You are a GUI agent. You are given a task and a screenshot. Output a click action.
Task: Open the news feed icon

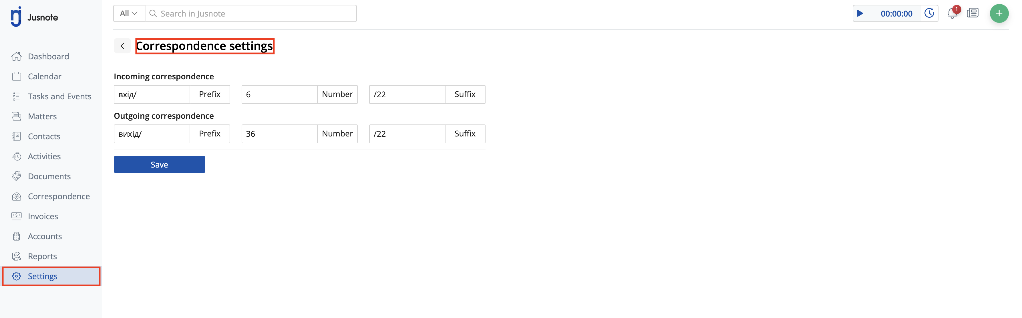click(973, 13)
